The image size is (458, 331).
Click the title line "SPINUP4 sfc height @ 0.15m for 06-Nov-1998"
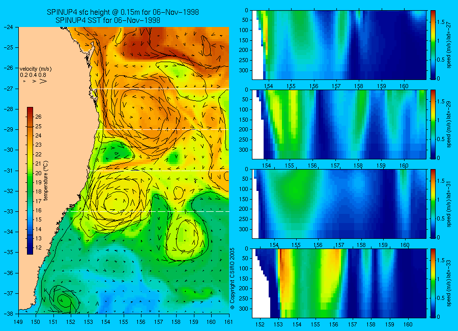click(x=123, y=12)
